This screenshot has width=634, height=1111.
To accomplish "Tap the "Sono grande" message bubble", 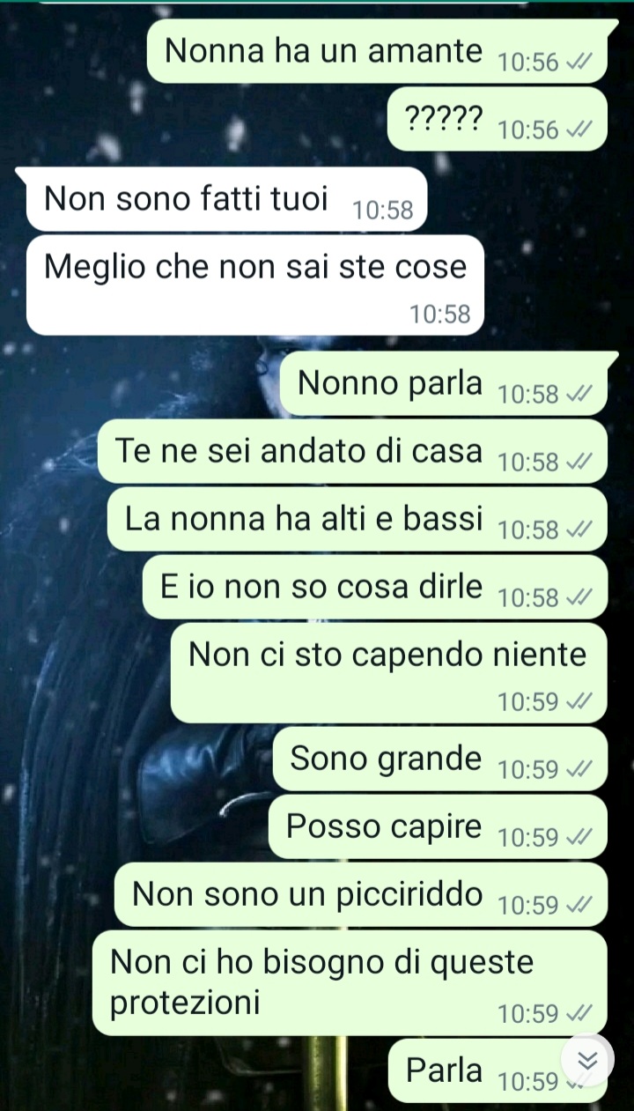I will [440, 759].
